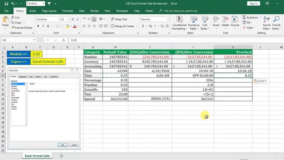Increase decimal places
284x160 pixels.
pos(162,26)
